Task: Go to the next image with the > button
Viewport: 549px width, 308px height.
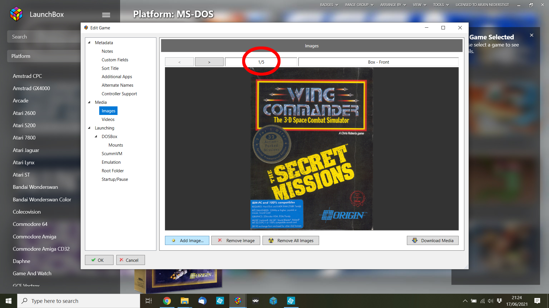Action: [x=209, y=62]
